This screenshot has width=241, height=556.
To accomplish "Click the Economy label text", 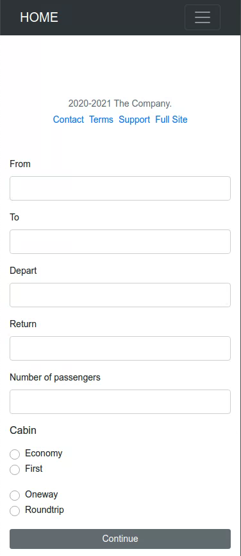I will pyautogui.click(x=44, y=454).
